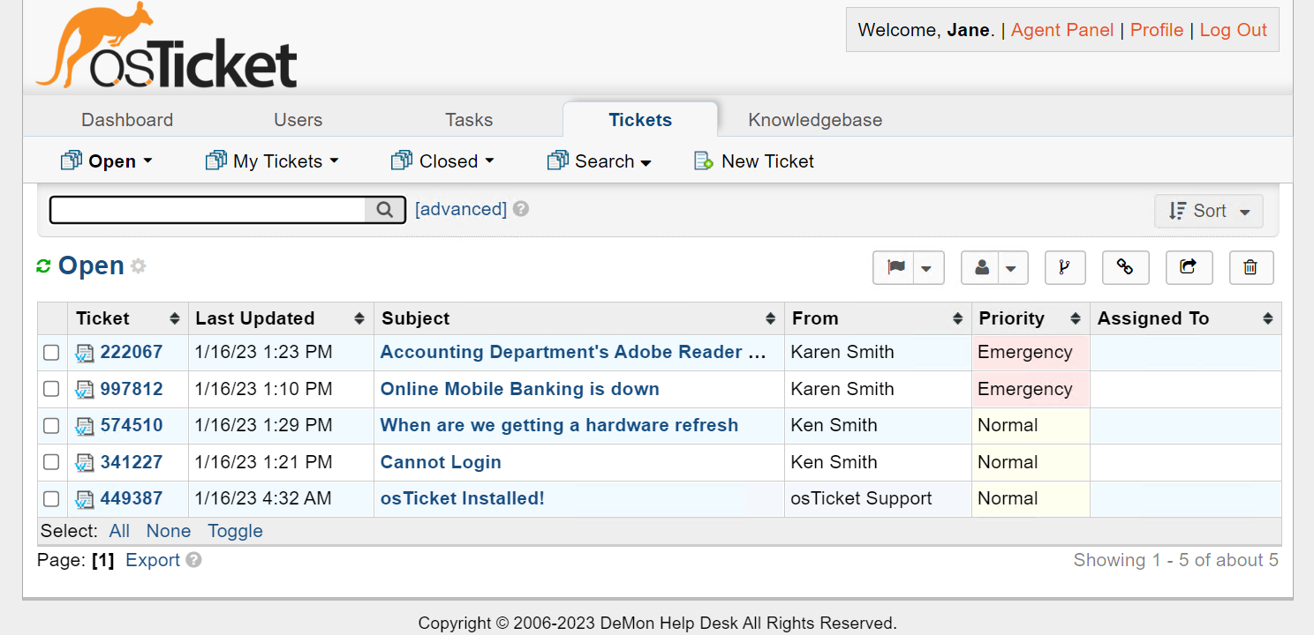The image size is (1314, 635).
Task: Open the advanced search help icon
Action: [521, 209]
